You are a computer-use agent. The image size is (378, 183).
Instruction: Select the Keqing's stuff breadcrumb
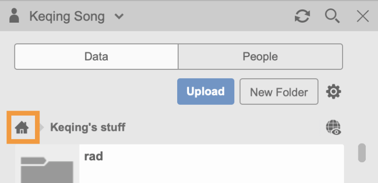(88, 127)
